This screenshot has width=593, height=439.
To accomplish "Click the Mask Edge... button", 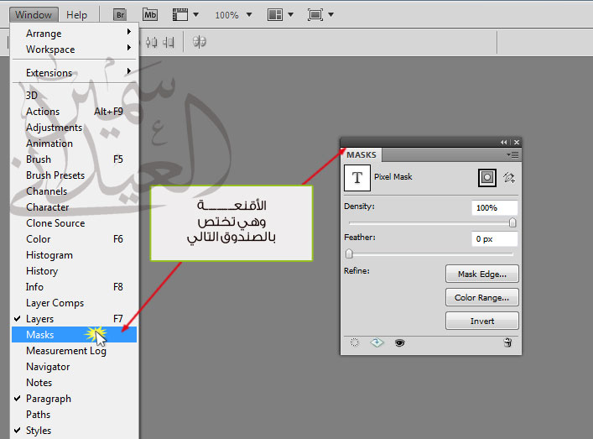I will [x=481, y=274].
